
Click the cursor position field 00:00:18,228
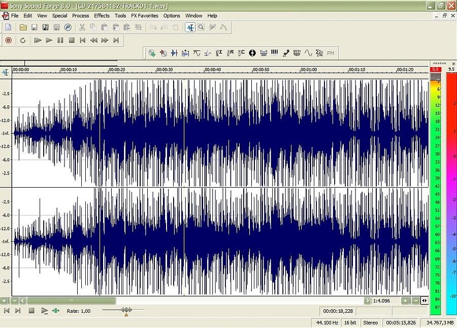tap(338, 311)
